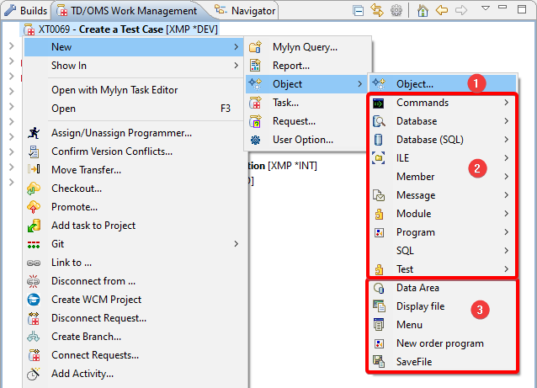Click the back arrow in view toolbar

tap(441, 11)
